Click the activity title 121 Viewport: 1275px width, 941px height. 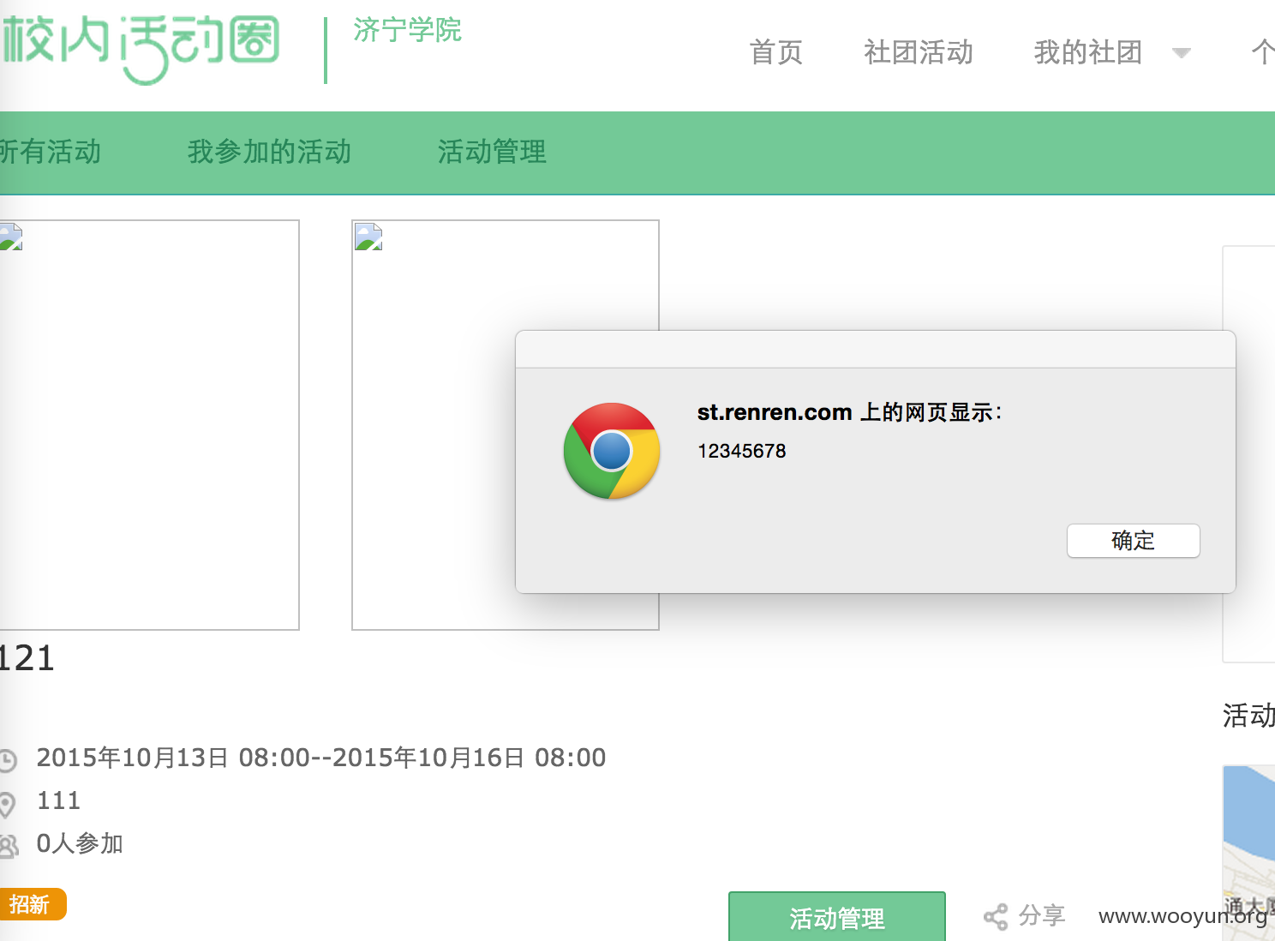tap(27, 658)
